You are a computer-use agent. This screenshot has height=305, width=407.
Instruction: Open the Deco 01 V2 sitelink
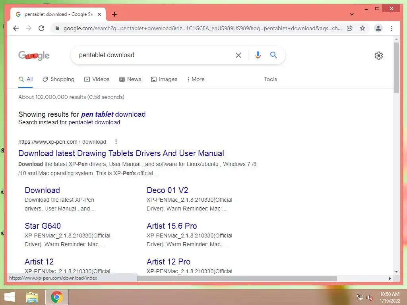167,190
